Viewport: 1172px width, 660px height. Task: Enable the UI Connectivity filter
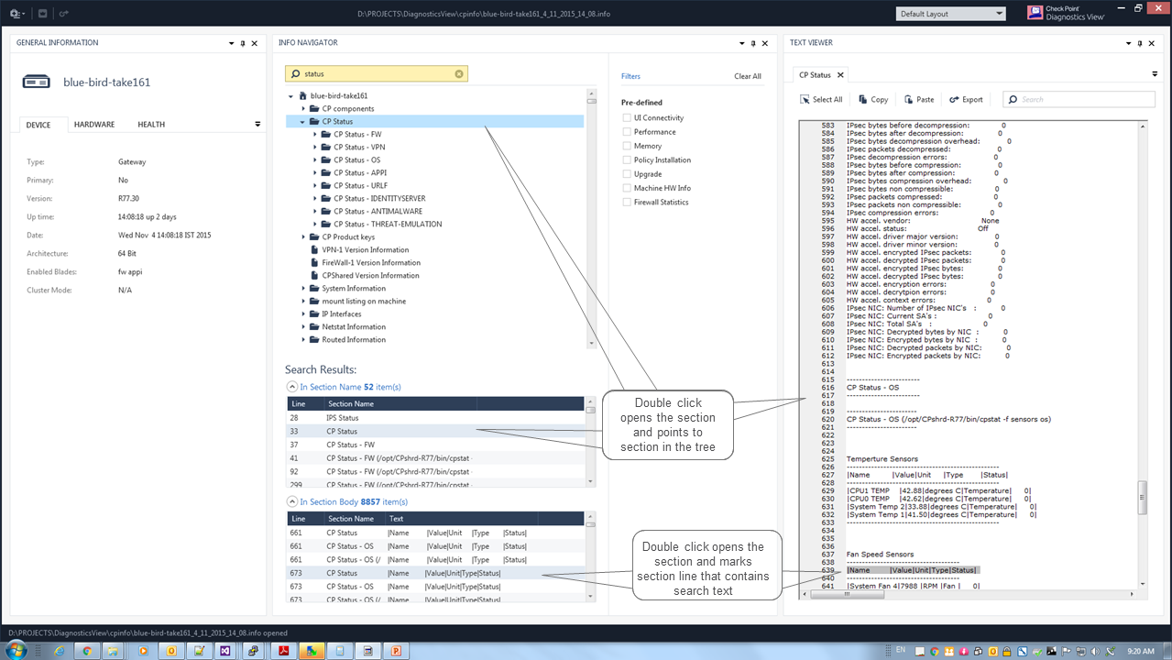coord(627,117)
